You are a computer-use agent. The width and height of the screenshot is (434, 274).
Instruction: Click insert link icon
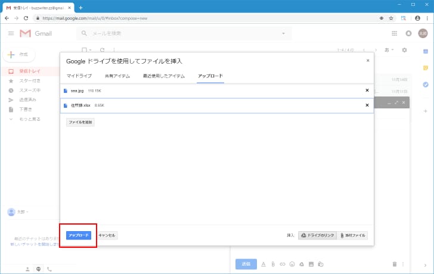coord(283,264)
